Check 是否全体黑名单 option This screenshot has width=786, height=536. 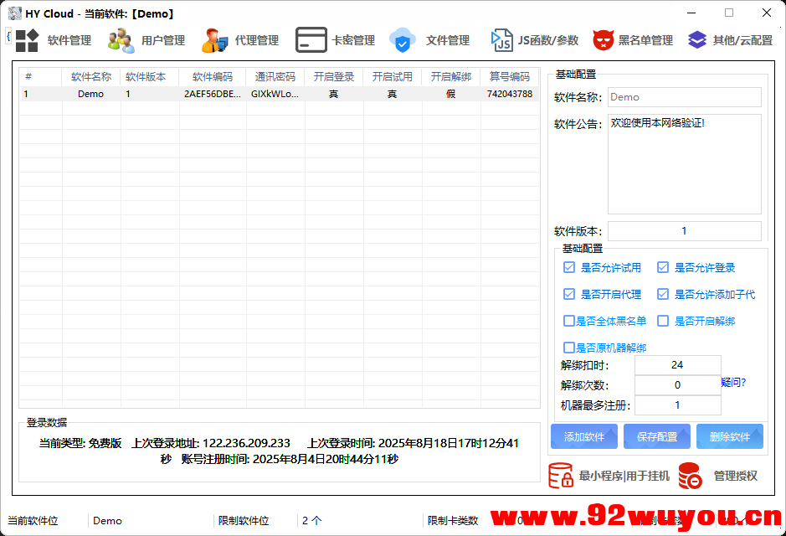pyautogui.click(x=569, y=321)
